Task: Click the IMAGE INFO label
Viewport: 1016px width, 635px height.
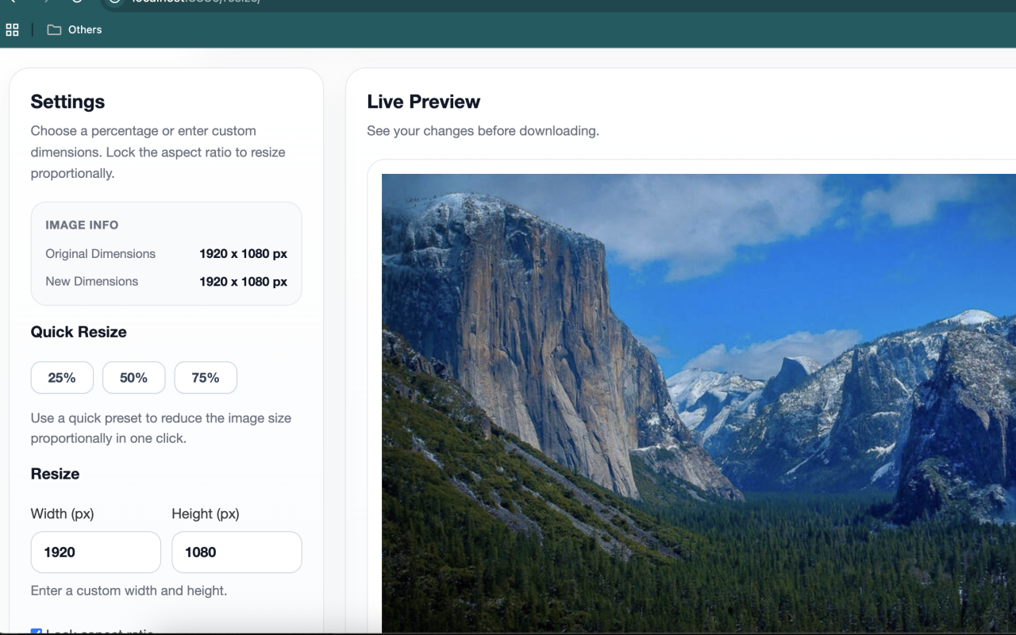Action: pos(82,225)
